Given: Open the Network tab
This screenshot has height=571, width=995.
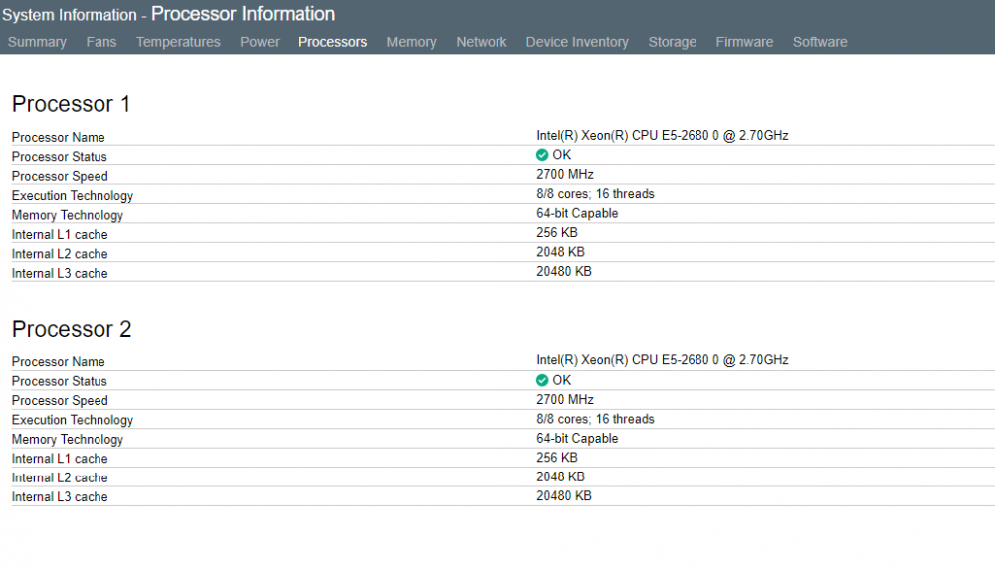Looking at the screenshot, I should pyautogui.click(x=481, y=42).
